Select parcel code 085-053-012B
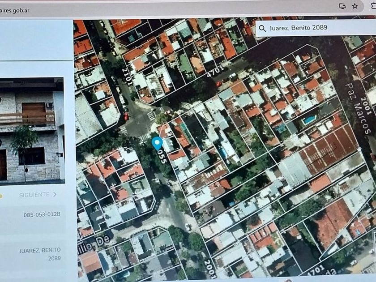 pyautogui.click(x=42, y=214)
